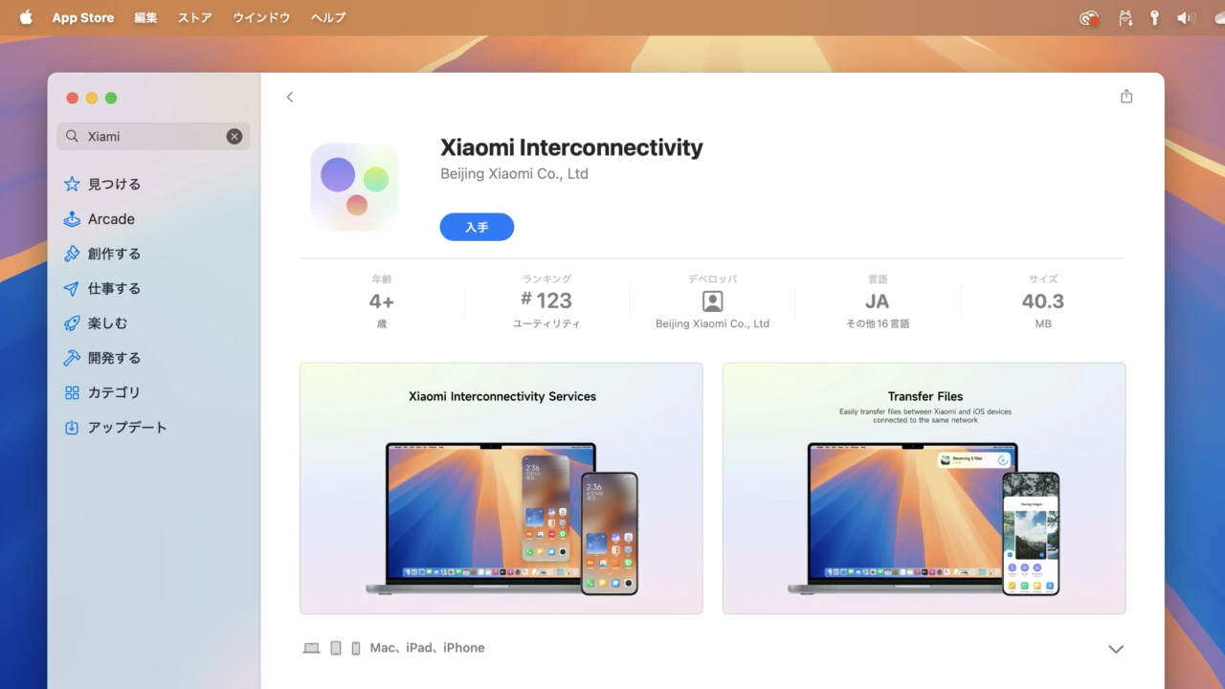Image resolution: width=1225 pixels, height=689 pixels.
Task: Click the Beijing Xiaomi Co., Ltd developer link
Action: point(514,174)
